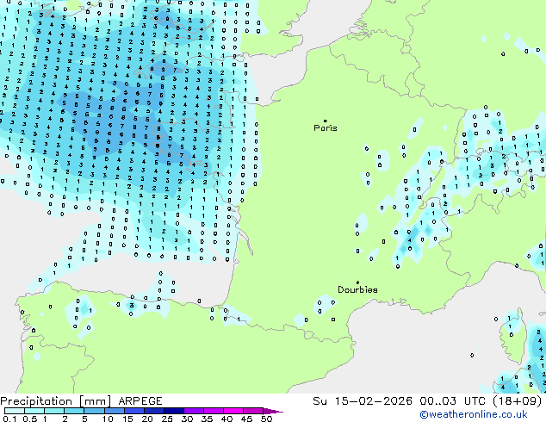Click the 50 legend value label
This screenshot has width=546, height=422.
(266, 419)
